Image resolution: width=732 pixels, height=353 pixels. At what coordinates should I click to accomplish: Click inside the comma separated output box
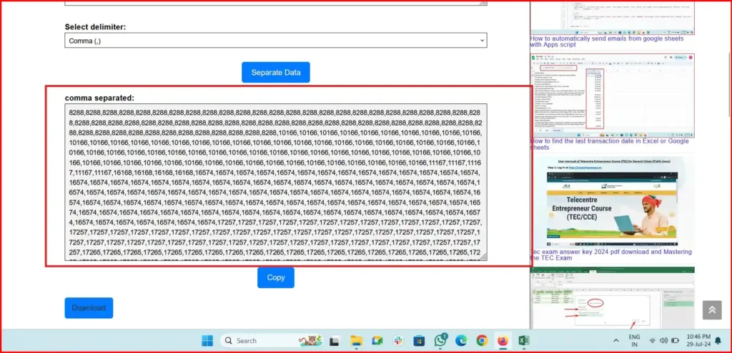point(275,182)
